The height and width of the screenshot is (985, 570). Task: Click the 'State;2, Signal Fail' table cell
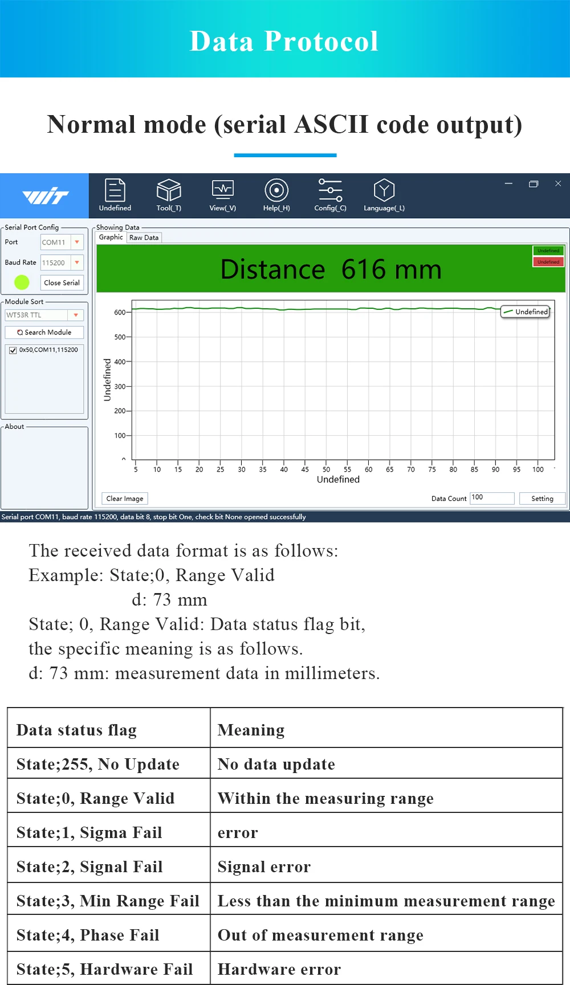pos(109,866)
